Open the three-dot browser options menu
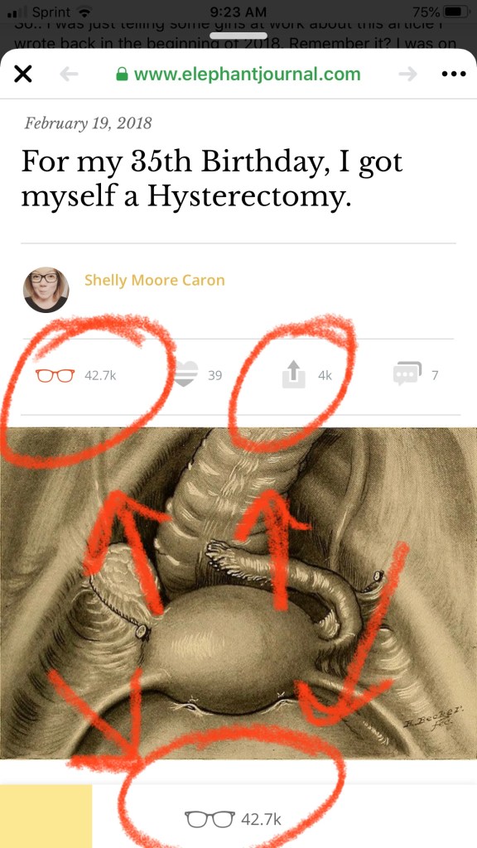 pos(453,74)
